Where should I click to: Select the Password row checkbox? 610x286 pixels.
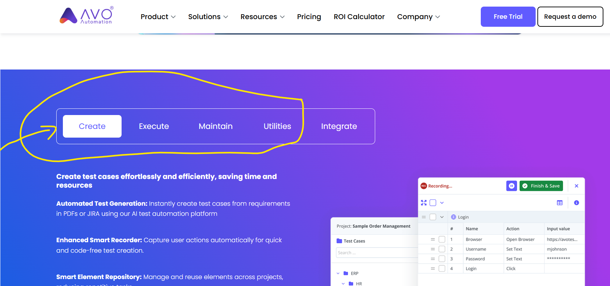[x=442, y=259]
